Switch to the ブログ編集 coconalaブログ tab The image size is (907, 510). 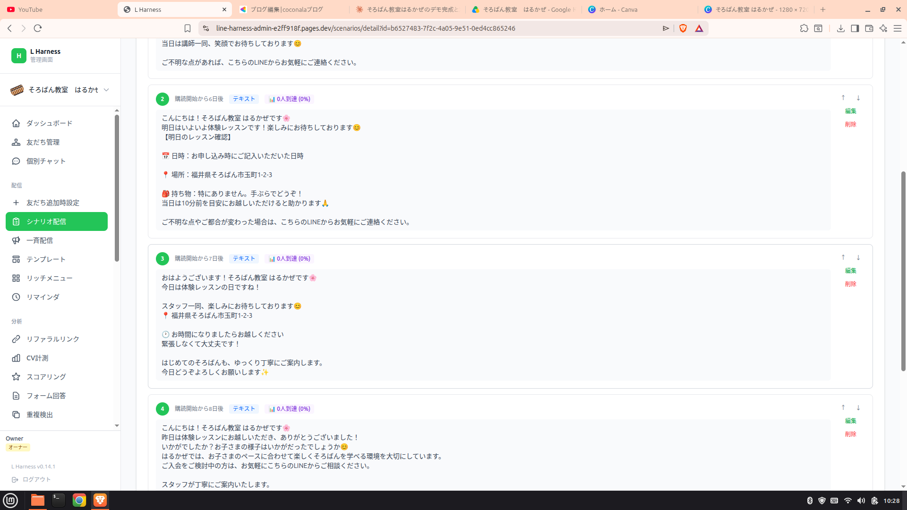click(x=291, y=9)
